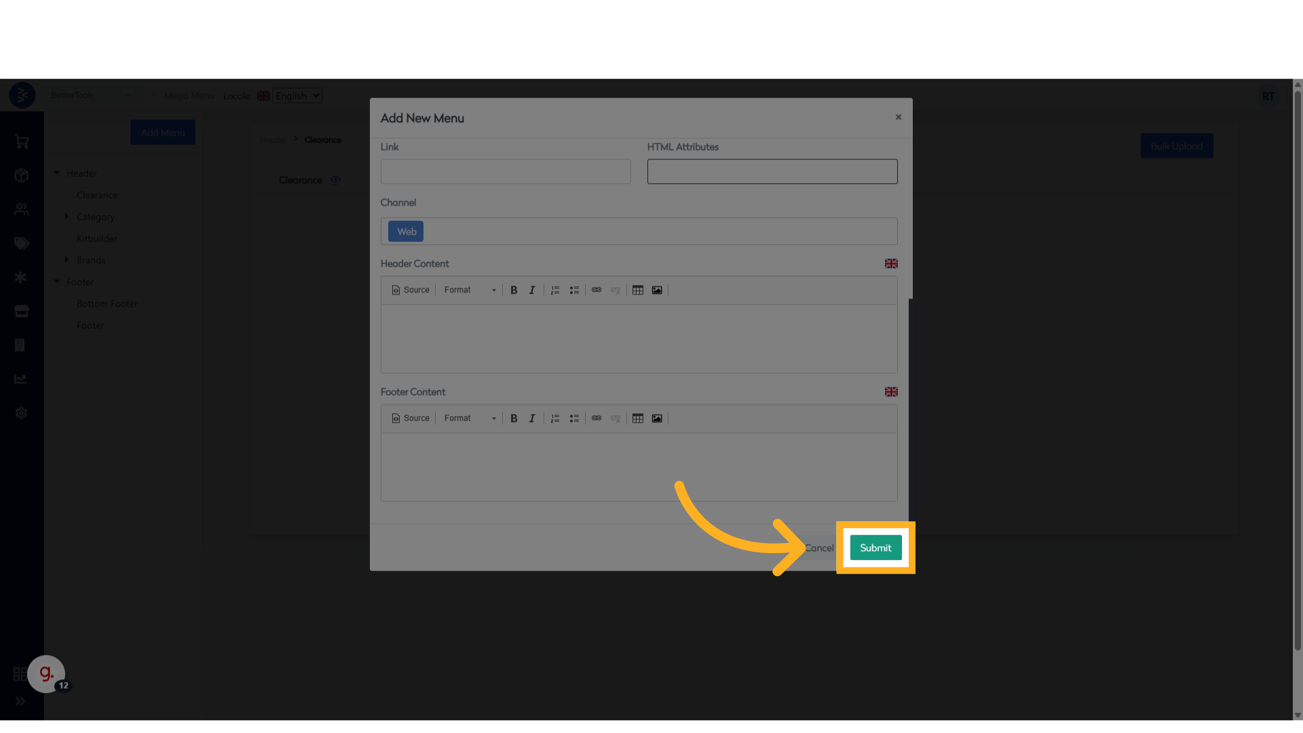The width and height of the screenshot is (1303, 733).
Task: Click the Link icon in Header Content toolbar
Action: (x=597, y=290)
